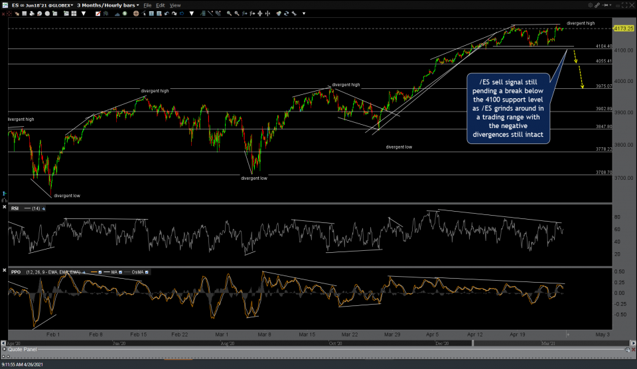
Task: Open the 3 Months/Hourly bars period dropdown
Action: (108, 5)
